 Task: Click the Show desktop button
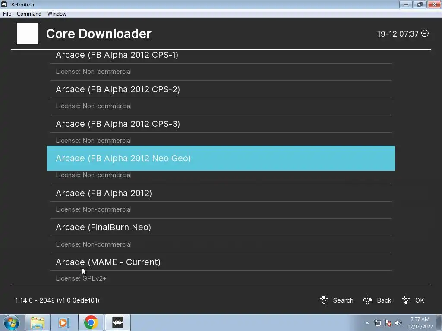tap(439, 322)
